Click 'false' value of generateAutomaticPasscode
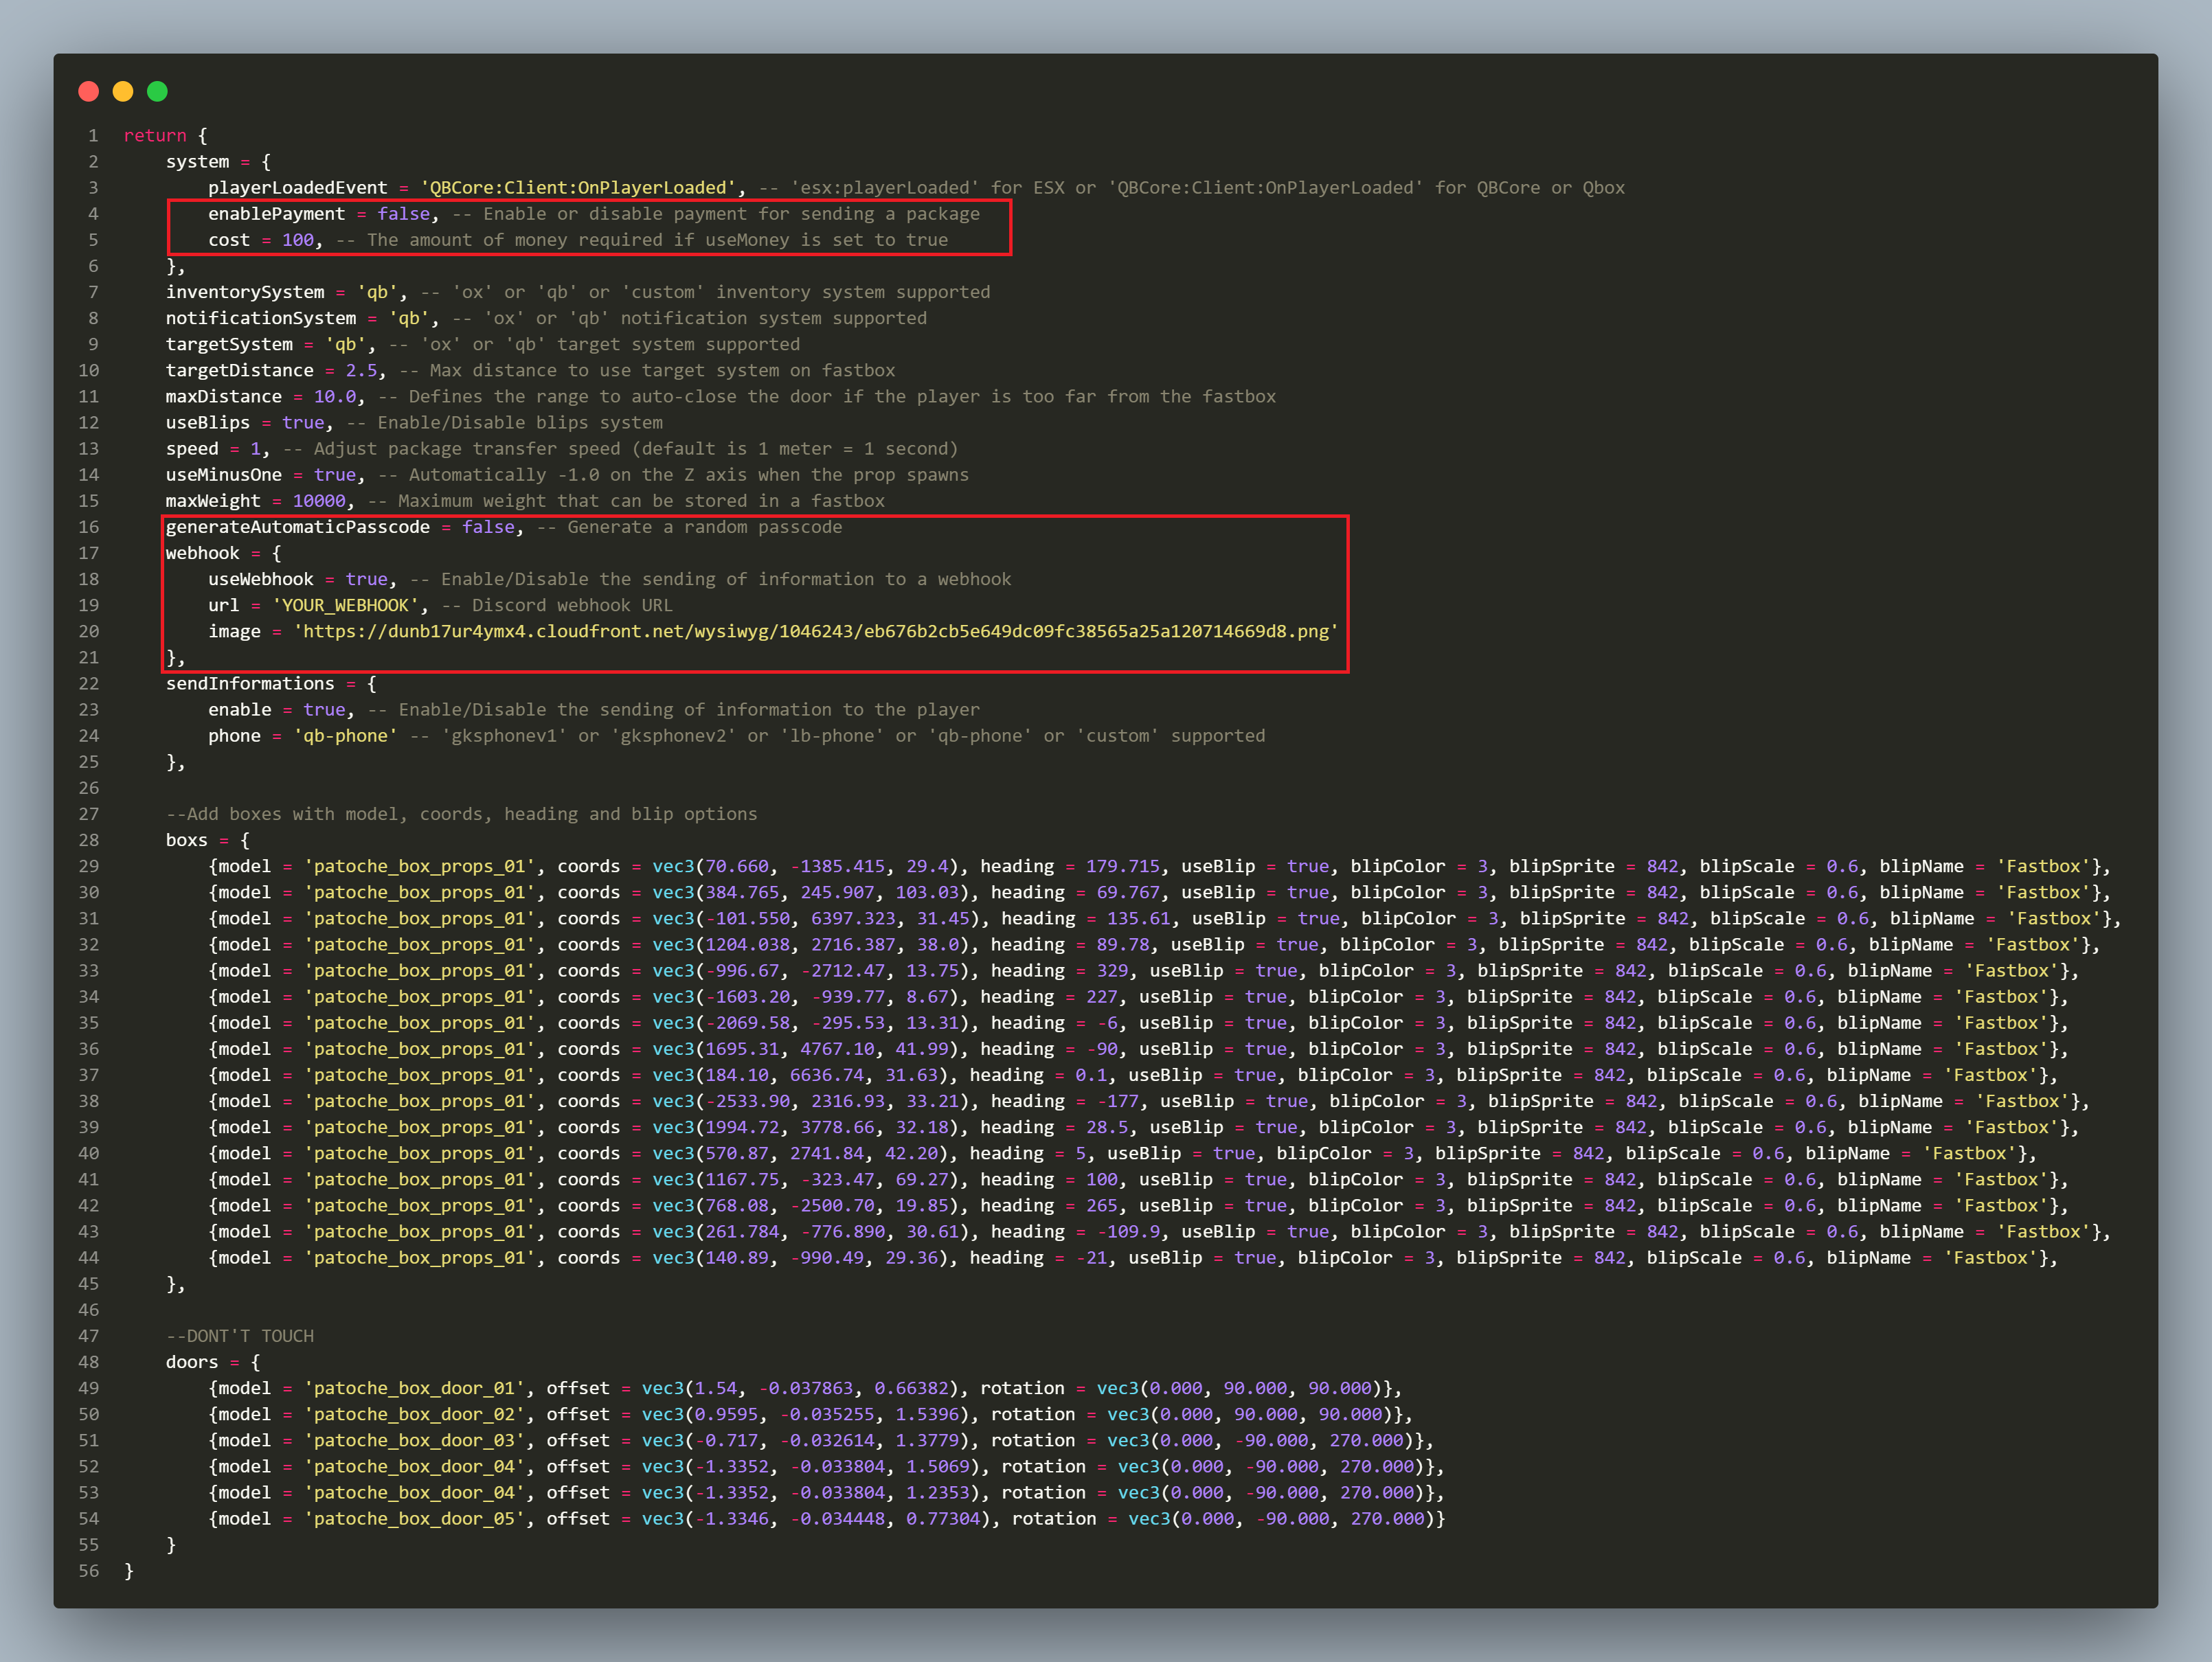The image size is (2212, 1662). (488, 527)
